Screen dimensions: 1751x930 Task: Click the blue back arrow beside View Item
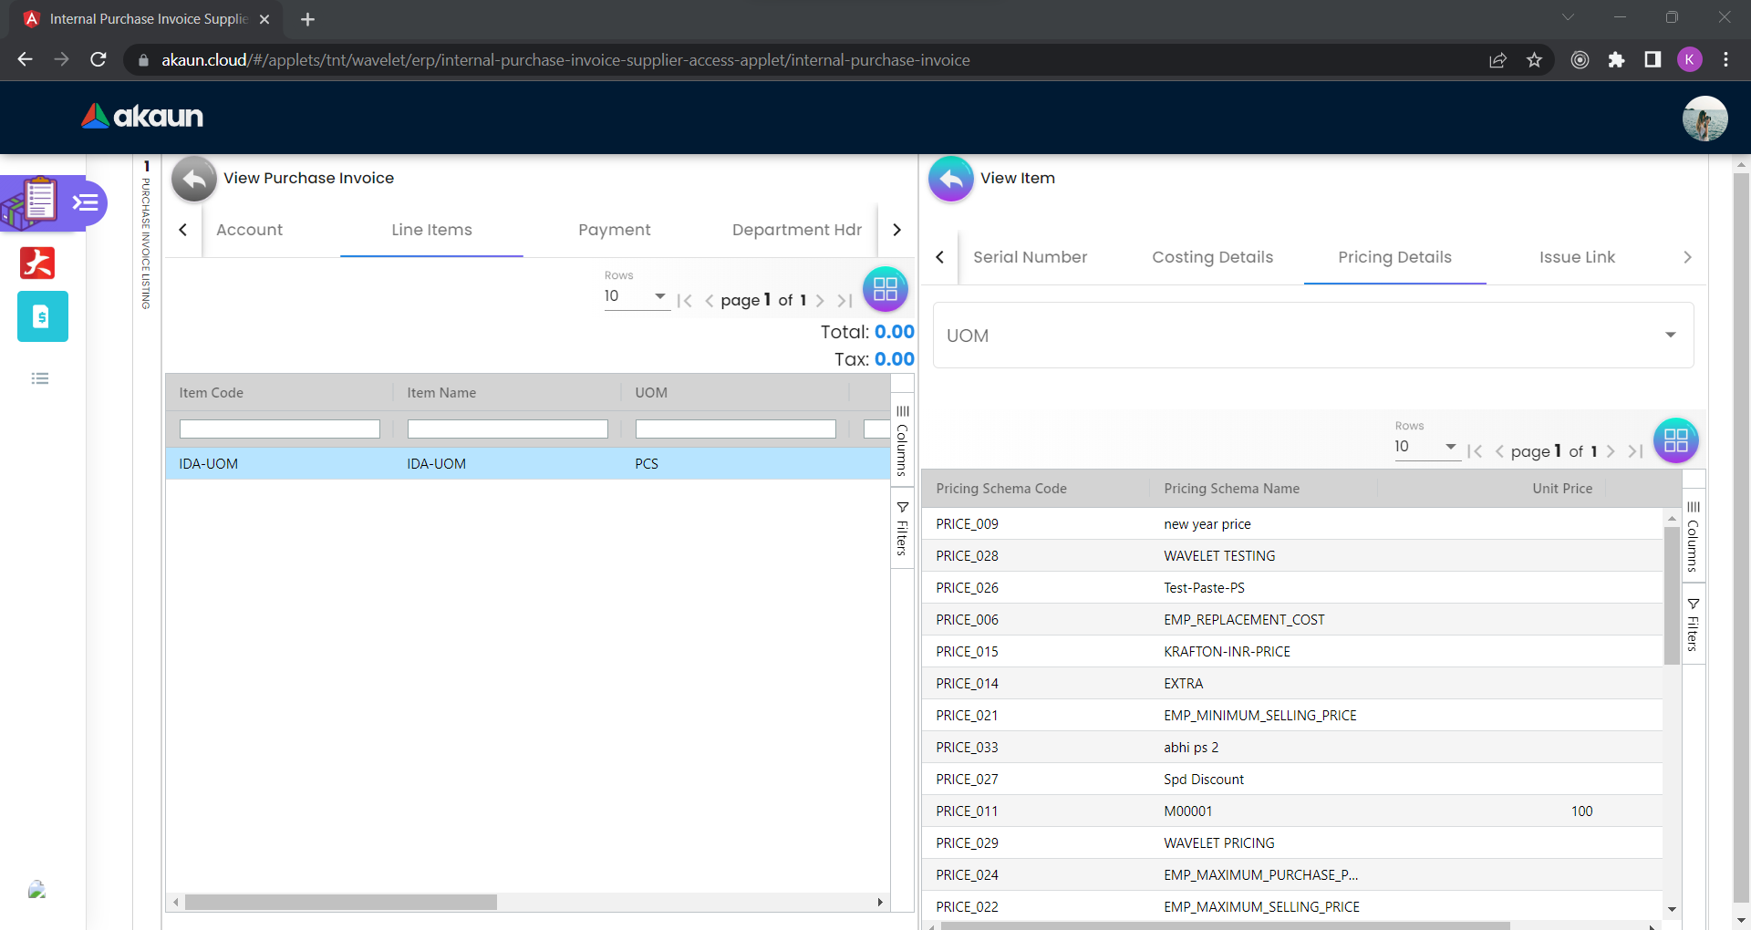[950, 179]
